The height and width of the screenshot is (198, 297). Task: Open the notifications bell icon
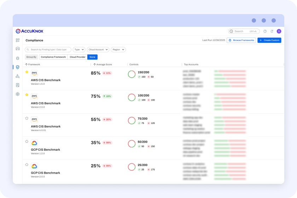(272, 31)
